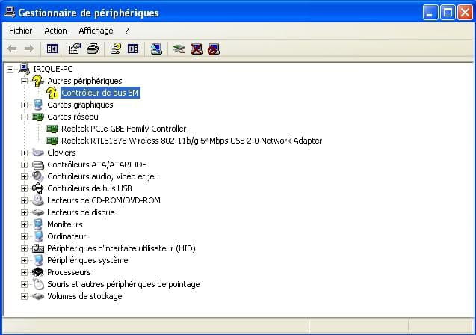Collapse the IRIQUE-PC root node

click(10, 69)
